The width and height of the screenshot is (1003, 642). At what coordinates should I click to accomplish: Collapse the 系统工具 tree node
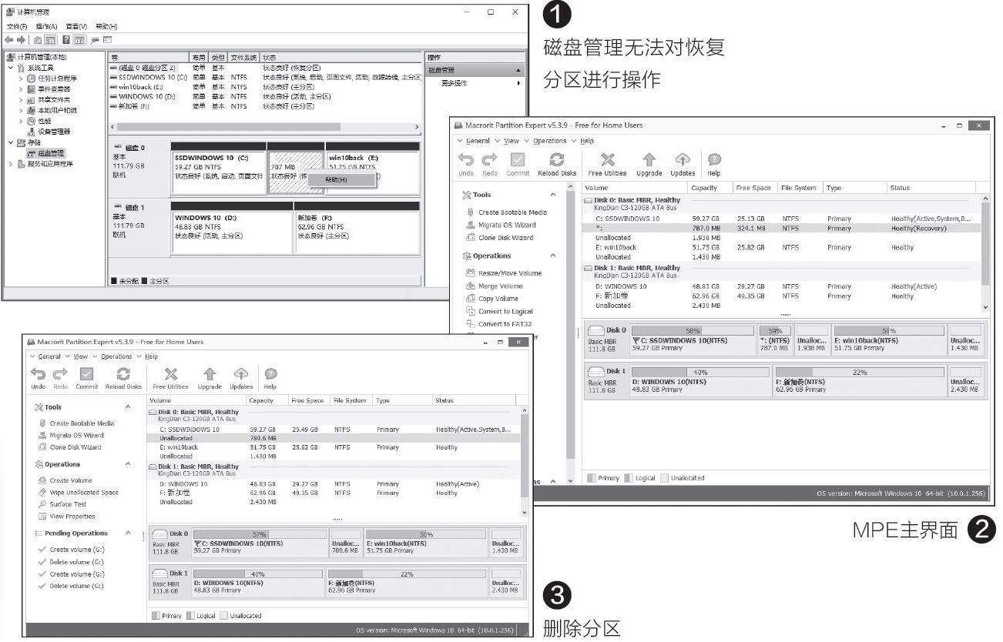coord(11,68)
